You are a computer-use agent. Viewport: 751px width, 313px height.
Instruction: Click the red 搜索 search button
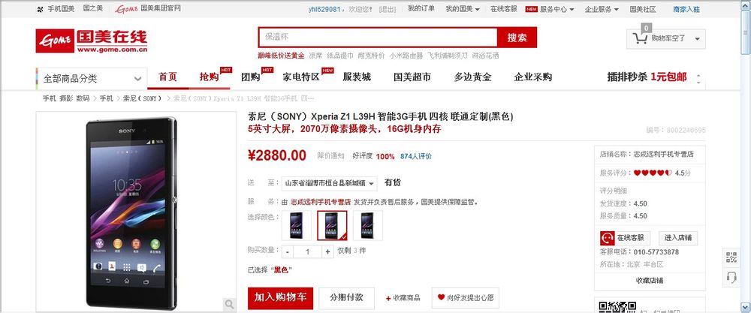coord(517,38)
